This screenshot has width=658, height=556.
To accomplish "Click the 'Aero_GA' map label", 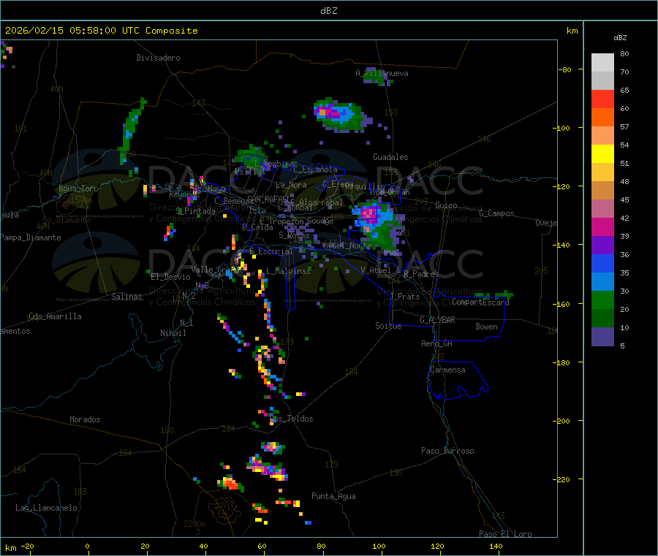I will point(436,343).
